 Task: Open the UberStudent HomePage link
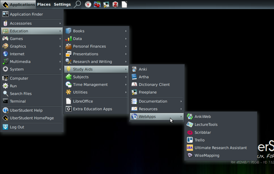[x=32, y=118]
